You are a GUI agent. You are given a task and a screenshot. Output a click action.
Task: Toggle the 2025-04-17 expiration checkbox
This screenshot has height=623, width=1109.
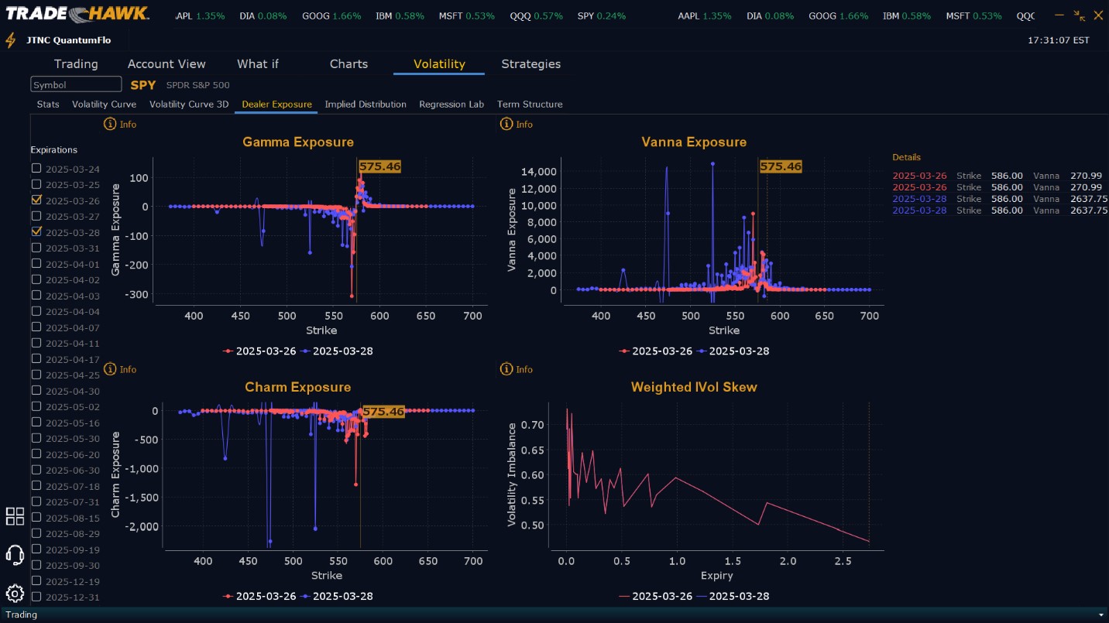(x=36, y=359)
